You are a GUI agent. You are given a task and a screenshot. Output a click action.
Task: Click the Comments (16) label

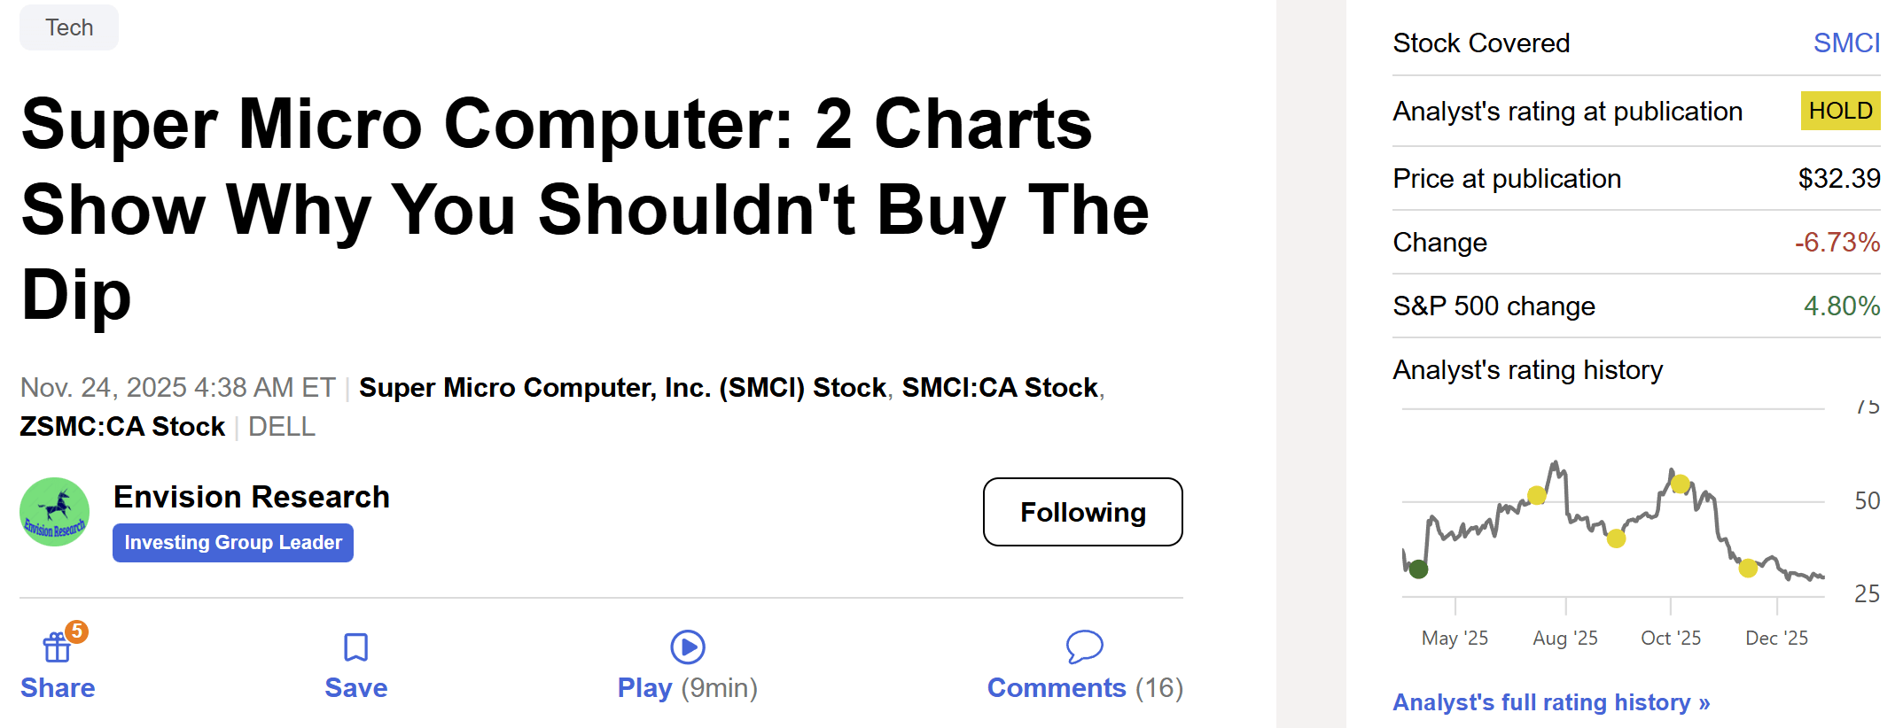point(1085,688)
